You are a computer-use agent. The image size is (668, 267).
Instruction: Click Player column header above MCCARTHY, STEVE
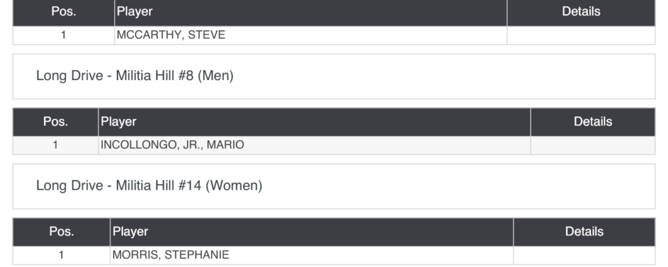[x=135, y=11]
